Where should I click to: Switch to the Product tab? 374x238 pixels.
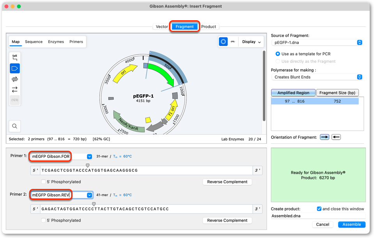click(x=208, y=27)
